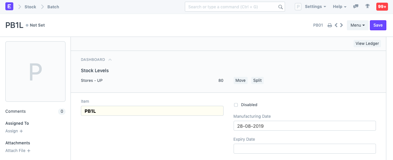The image size is (393, 160).
Task: Go to next batch with right arrow
Action: click(x=342, y=25)
